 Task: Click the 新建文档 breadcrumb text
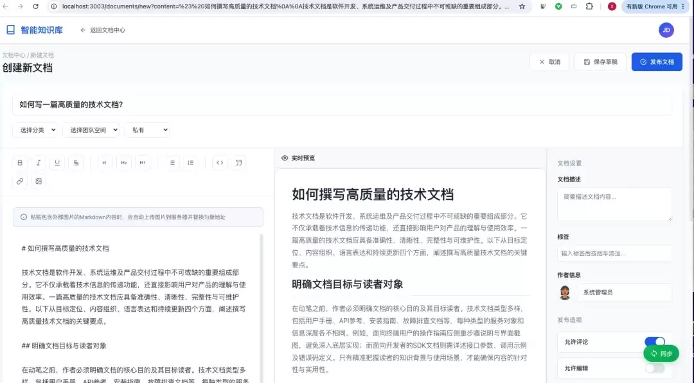[42, 55]
